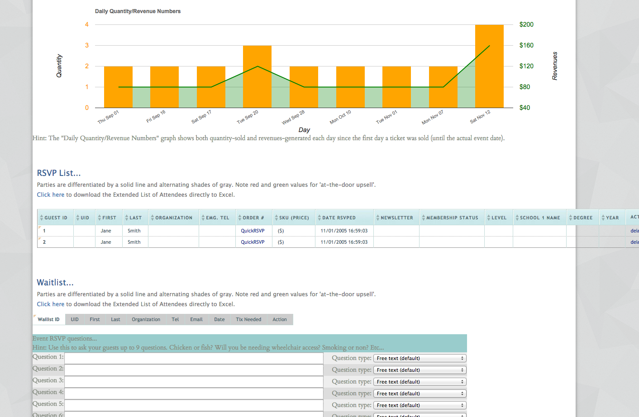Select guest 1 date 11/01/2005 16:59:03 cell
639x417 pixels.
coord(344,231)
